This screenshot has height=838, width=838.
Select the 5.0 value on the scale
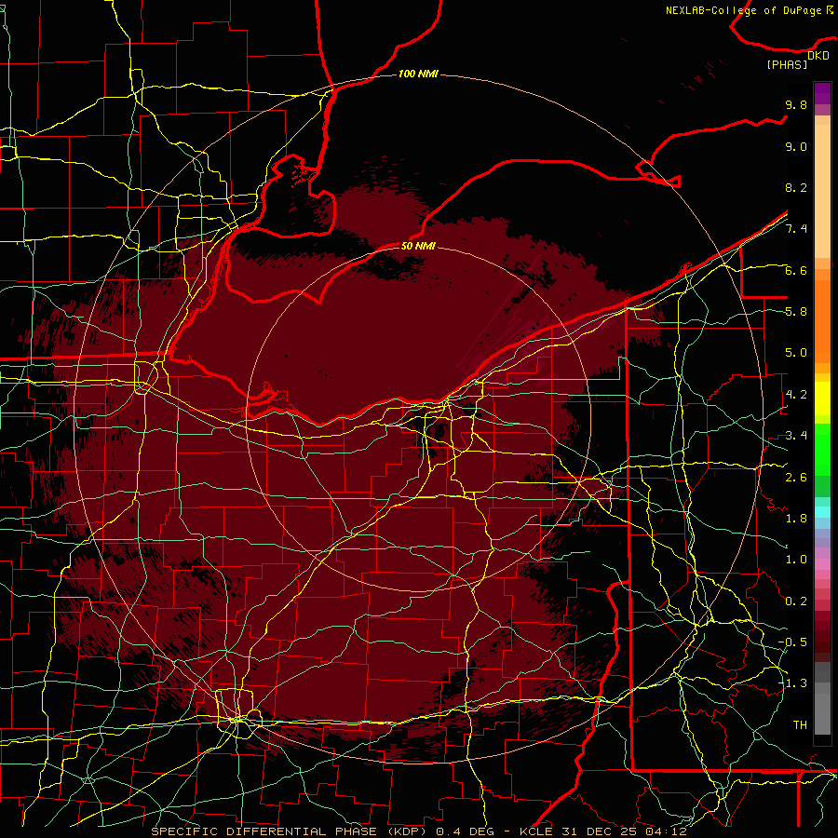(796, 353)
